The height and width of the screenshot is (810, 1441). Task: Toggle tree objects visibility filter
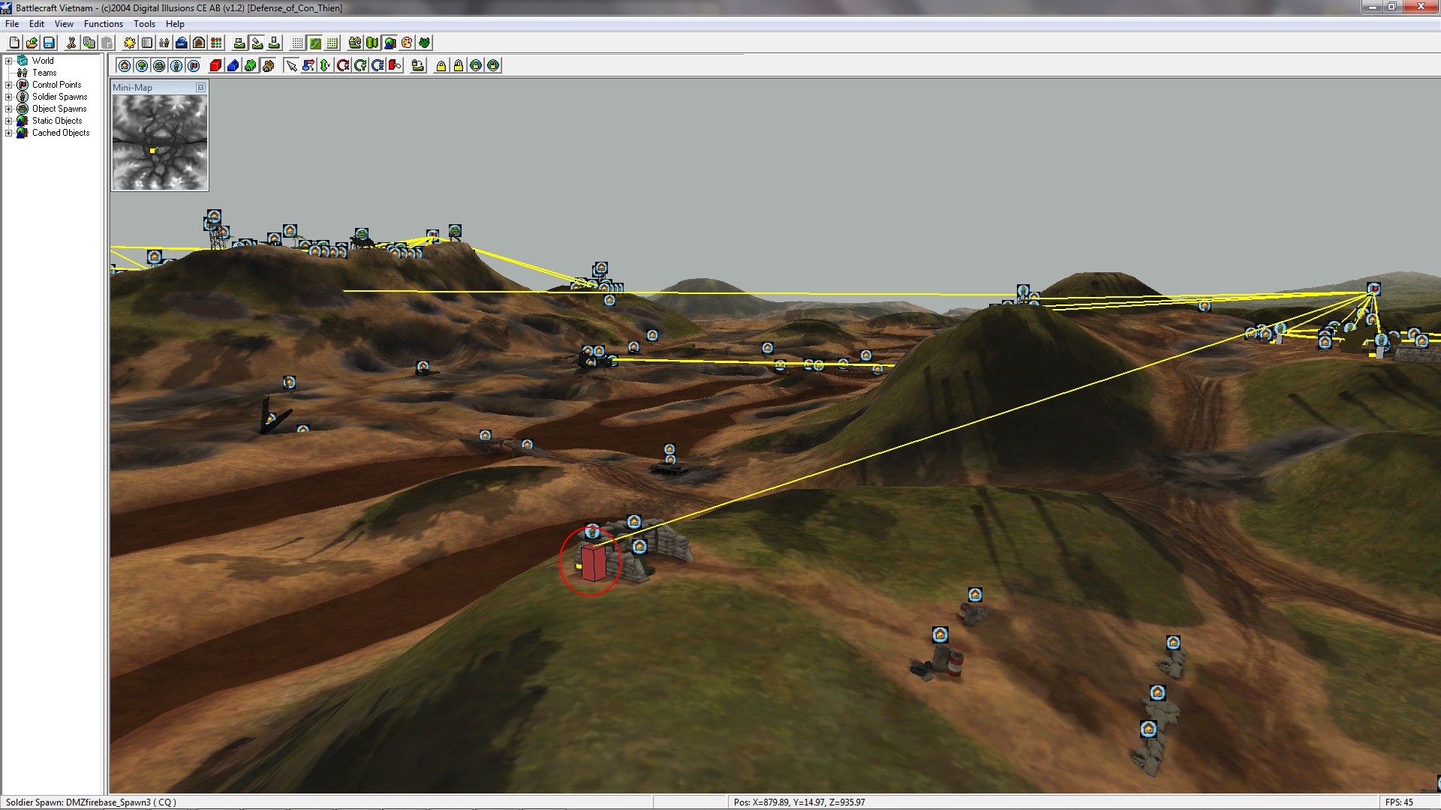coord(142,65)
